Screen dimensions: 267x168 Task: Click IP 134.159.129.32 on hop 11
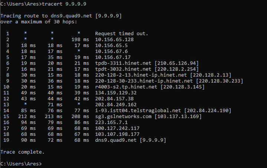(116, 93)
